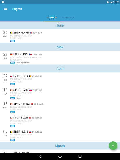Open the SPRG - LZIB flight entry

tap(60, 93)
